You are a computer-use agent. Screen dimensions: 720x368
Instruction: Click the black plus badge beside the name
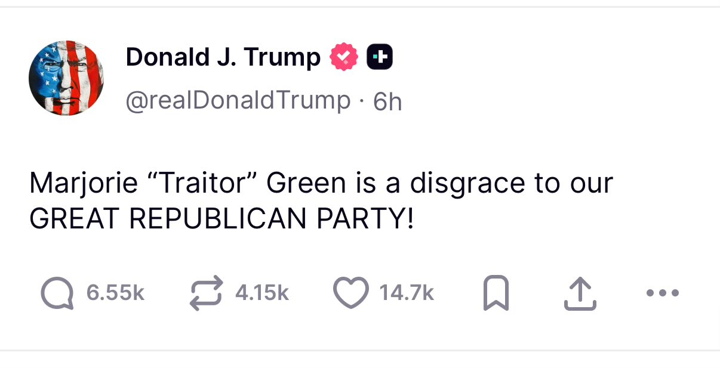pyautogui.click(x=379, y=57)
